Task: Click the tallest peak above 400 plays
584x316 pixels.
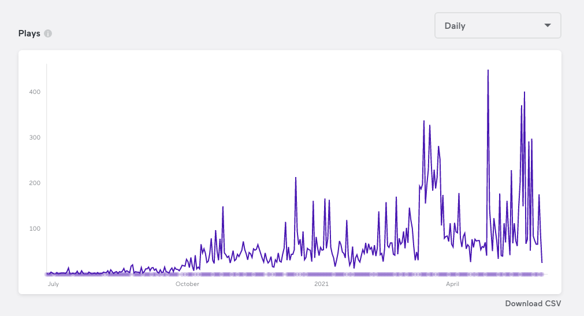Action: (488, 70)
